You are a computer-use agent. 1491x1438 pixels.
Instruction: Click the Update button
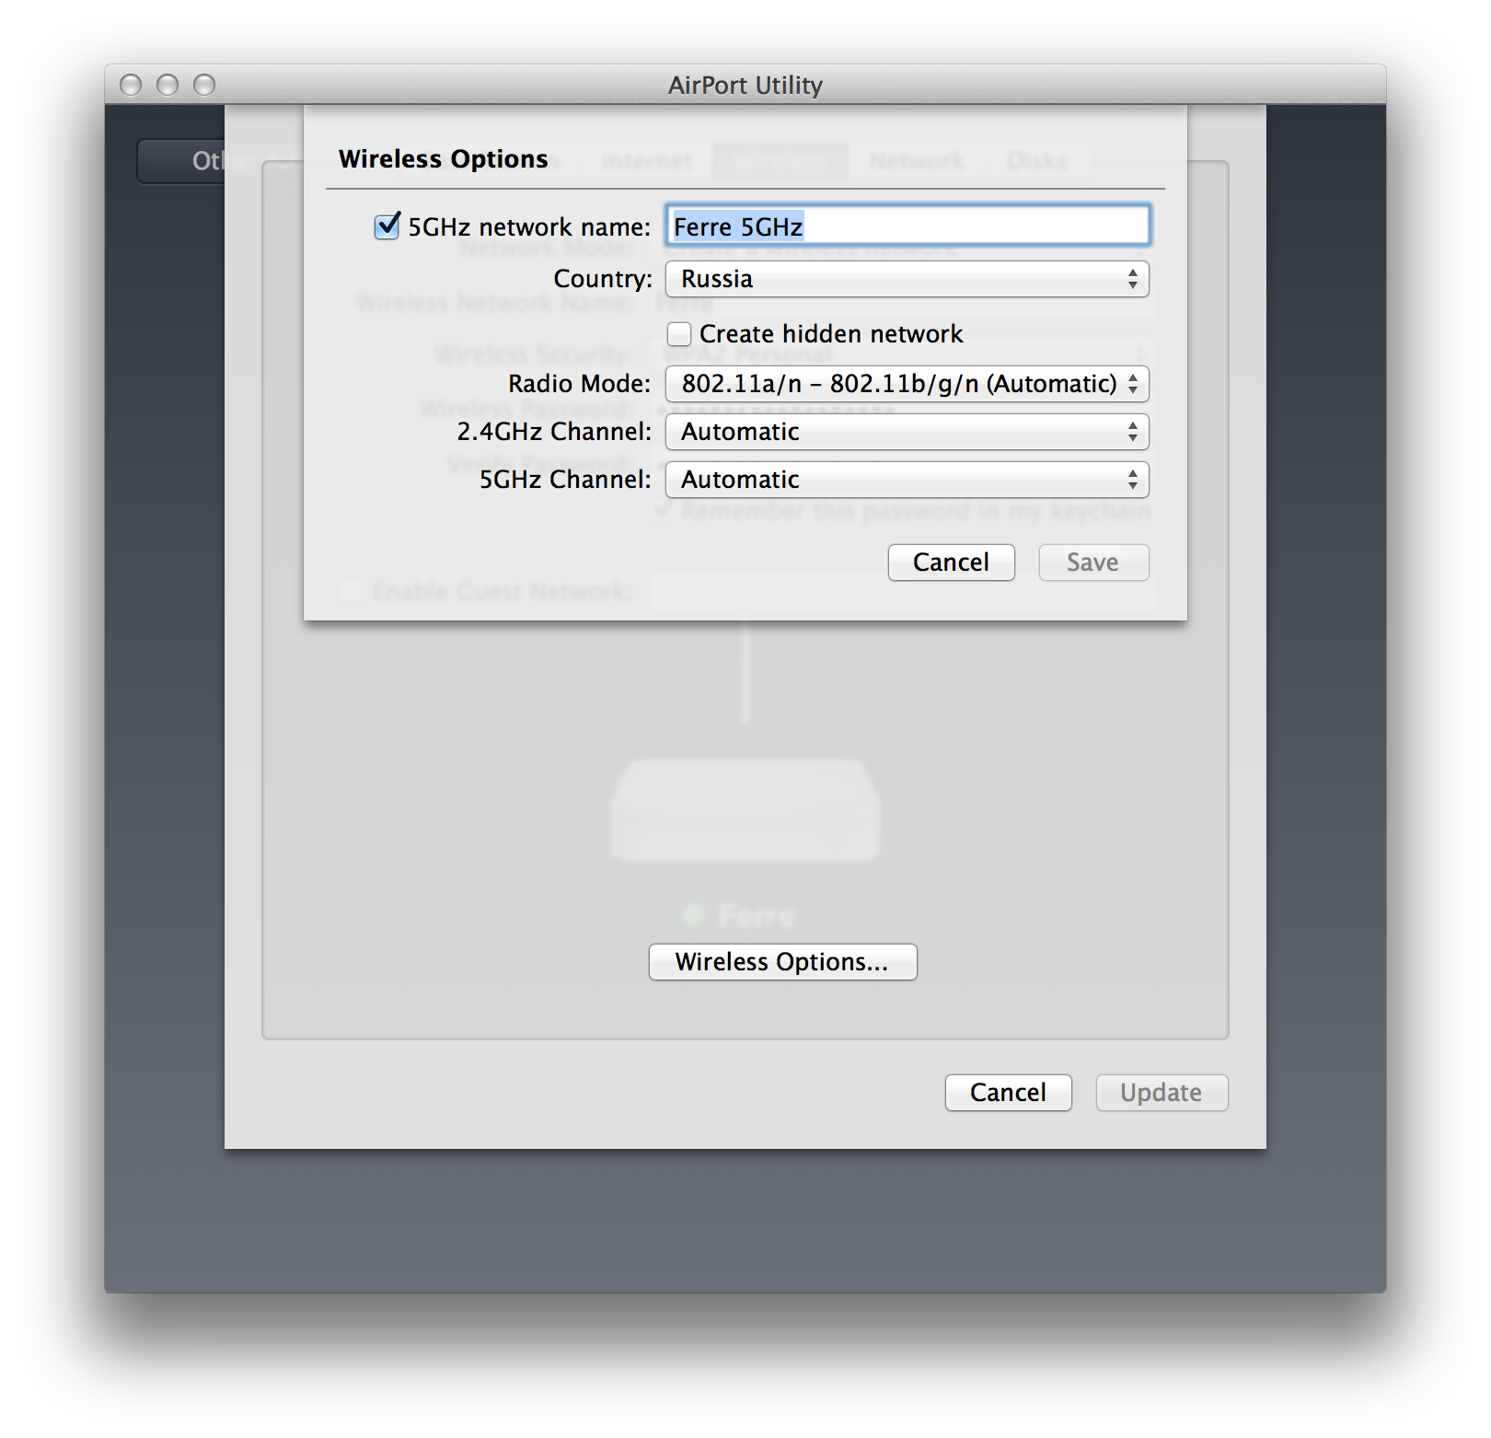(x=1162, y=1093)
